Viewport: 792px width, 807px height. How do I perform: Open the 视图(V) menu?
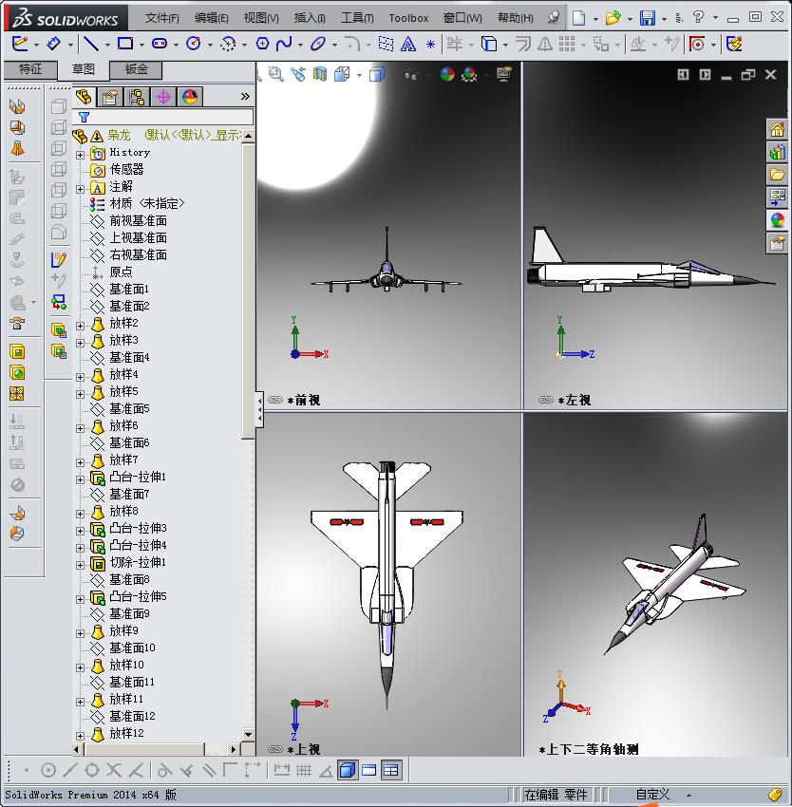[x=261, y=18]
